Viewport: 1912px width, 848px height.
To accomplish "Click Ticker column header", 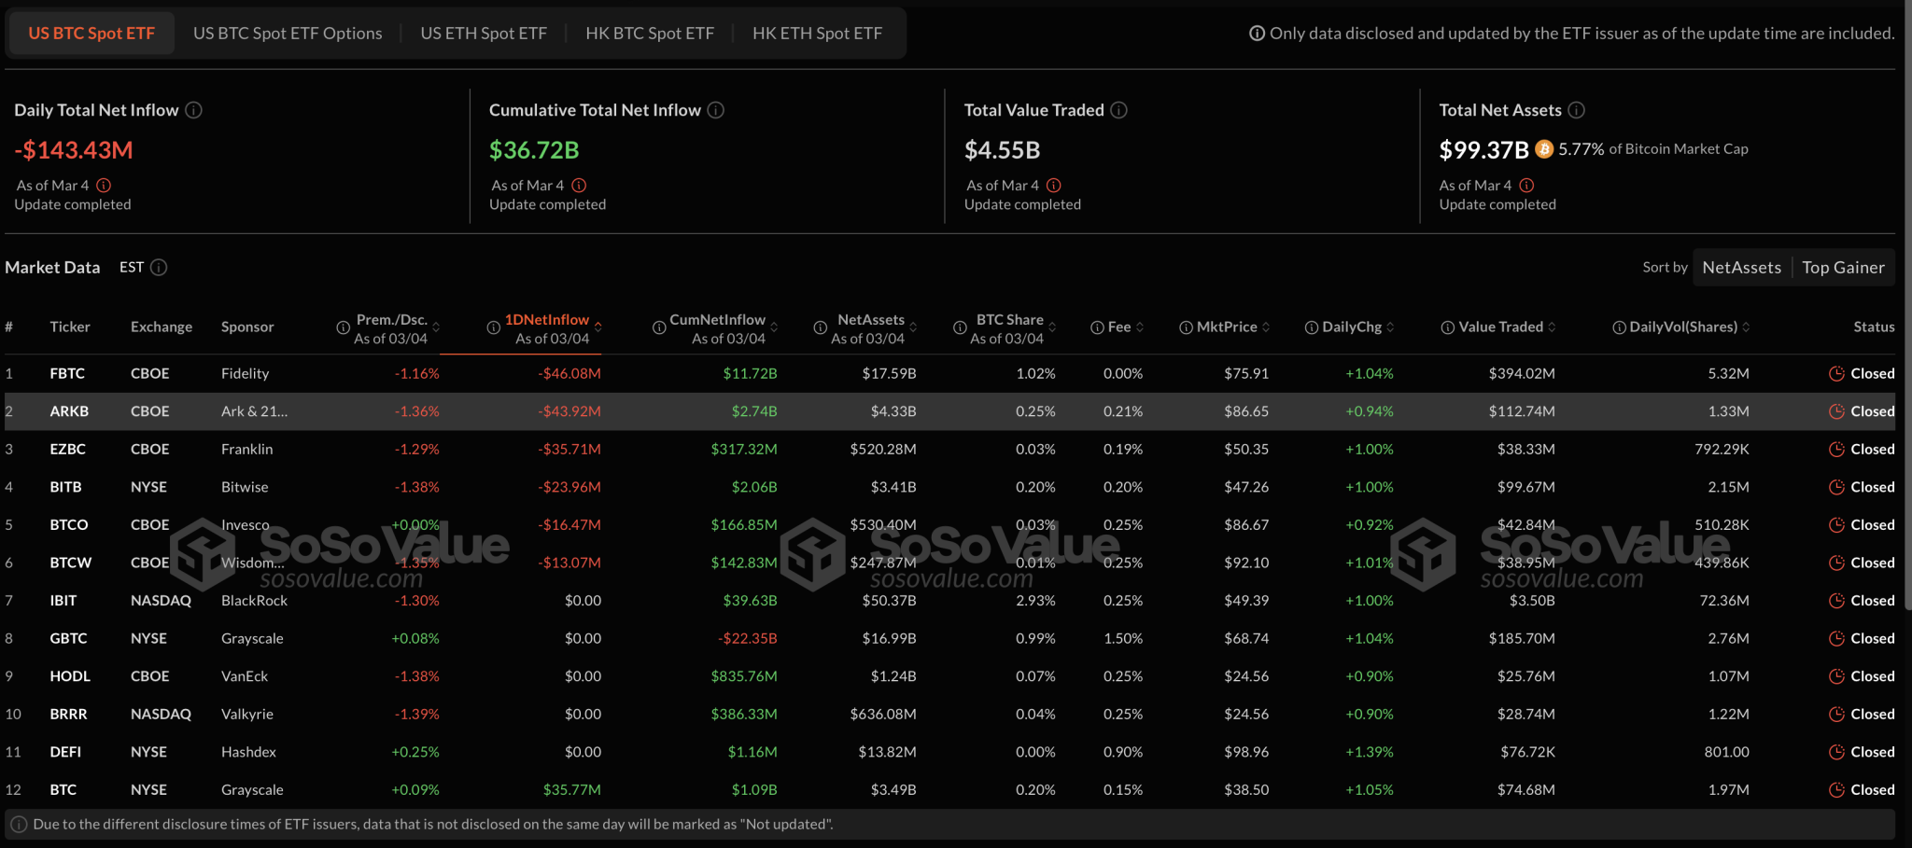I will coord(70,327).
